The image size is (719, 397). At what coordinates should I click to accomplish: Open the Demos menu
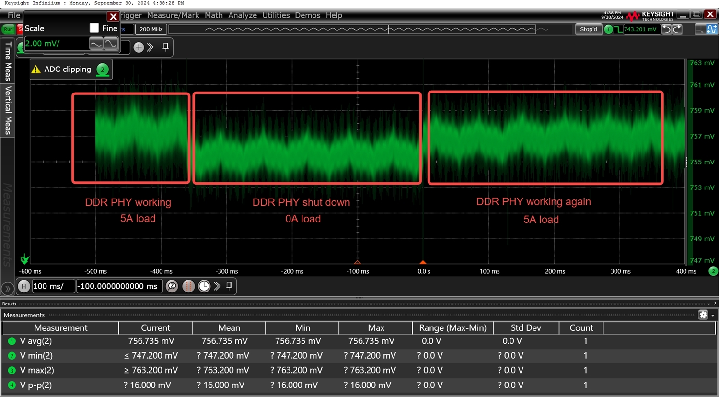tap(307, 15)
